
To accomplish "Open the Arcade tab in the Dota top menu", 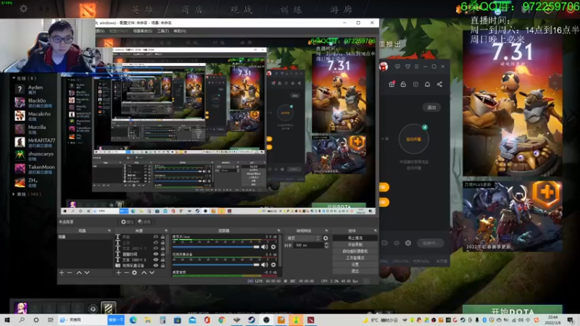I will point(341,9).
